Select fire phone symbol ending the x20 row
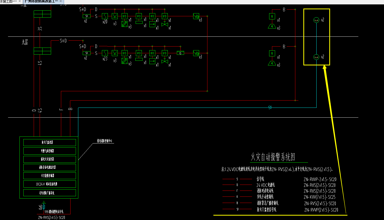This screenshot has height=220, width=384. pyautogui.click(x=196, y=16)
